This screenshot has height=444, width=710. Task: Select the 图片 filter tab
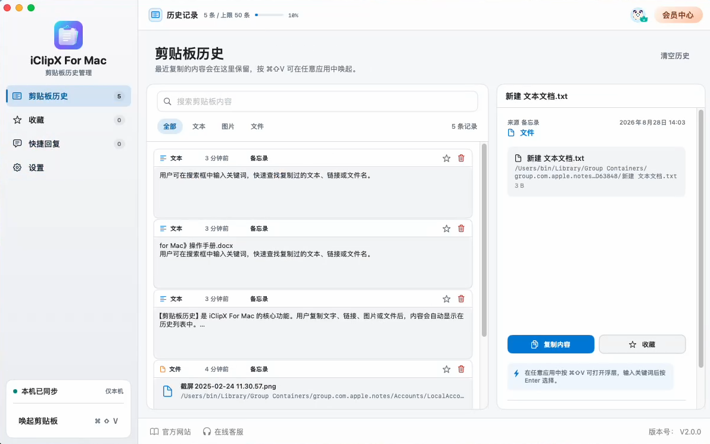[228, 126]
